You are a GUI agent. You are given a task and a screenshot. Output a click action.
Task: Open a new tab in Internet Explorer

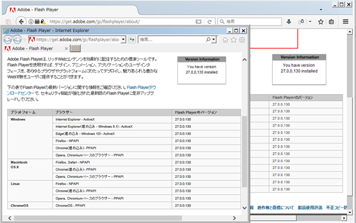[75, 48]
